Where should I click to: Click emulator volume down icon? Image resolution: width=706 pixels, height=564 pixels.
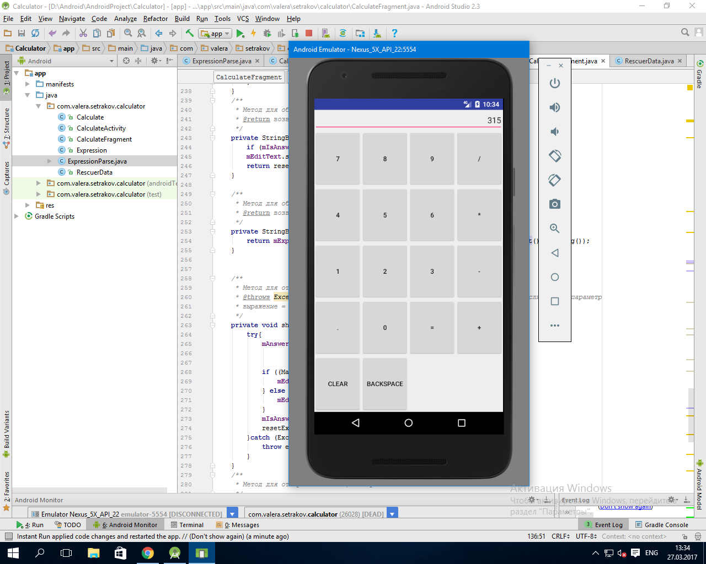coord(555,132)
